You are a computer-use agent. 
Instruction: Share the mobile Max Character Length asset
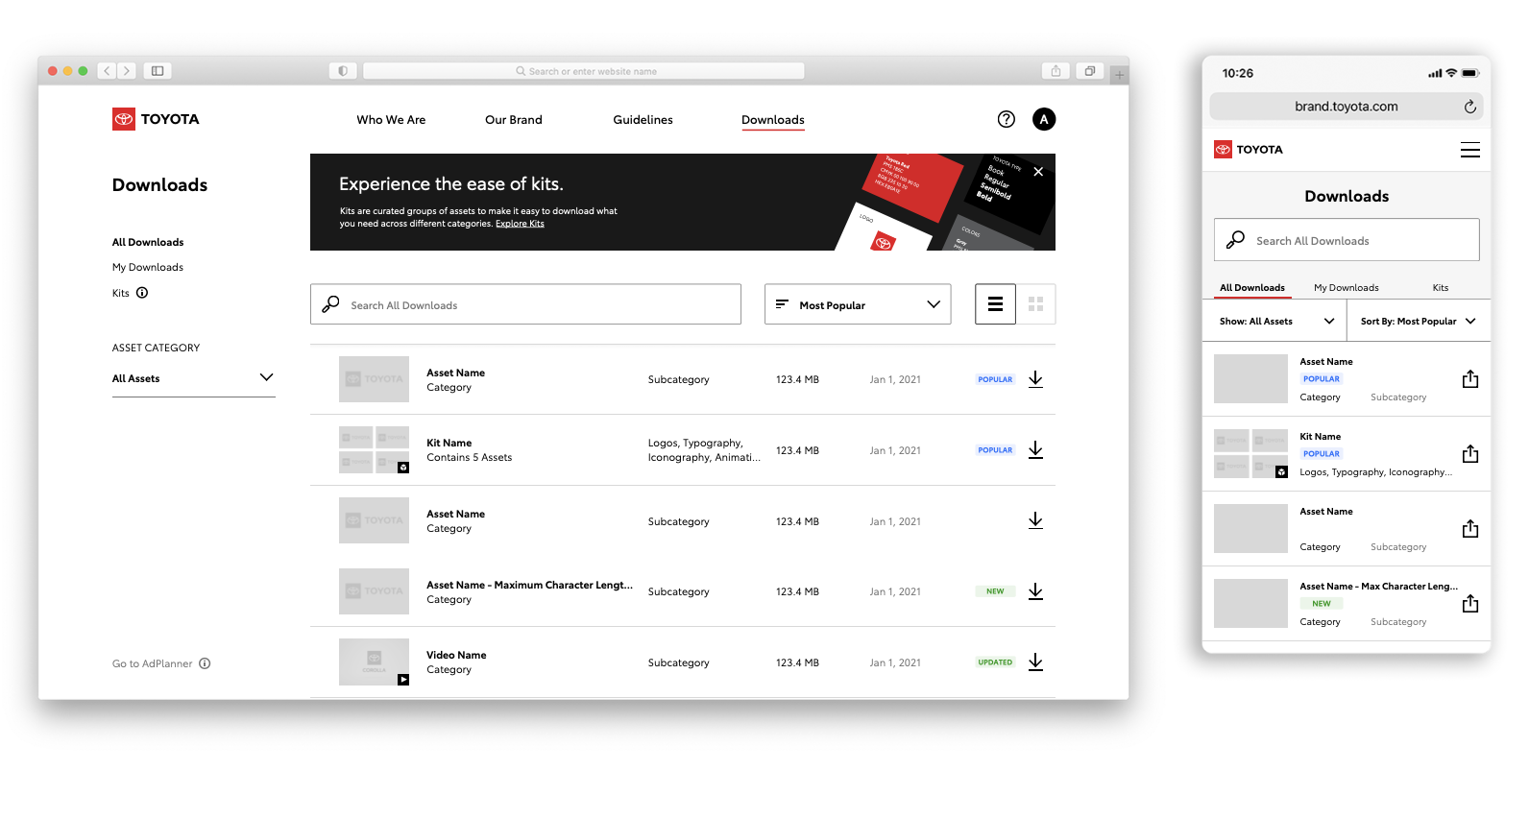pyautogui.click(x=1469, y=603)
